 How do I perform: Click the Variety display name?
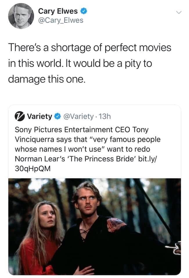pos(39,116)
